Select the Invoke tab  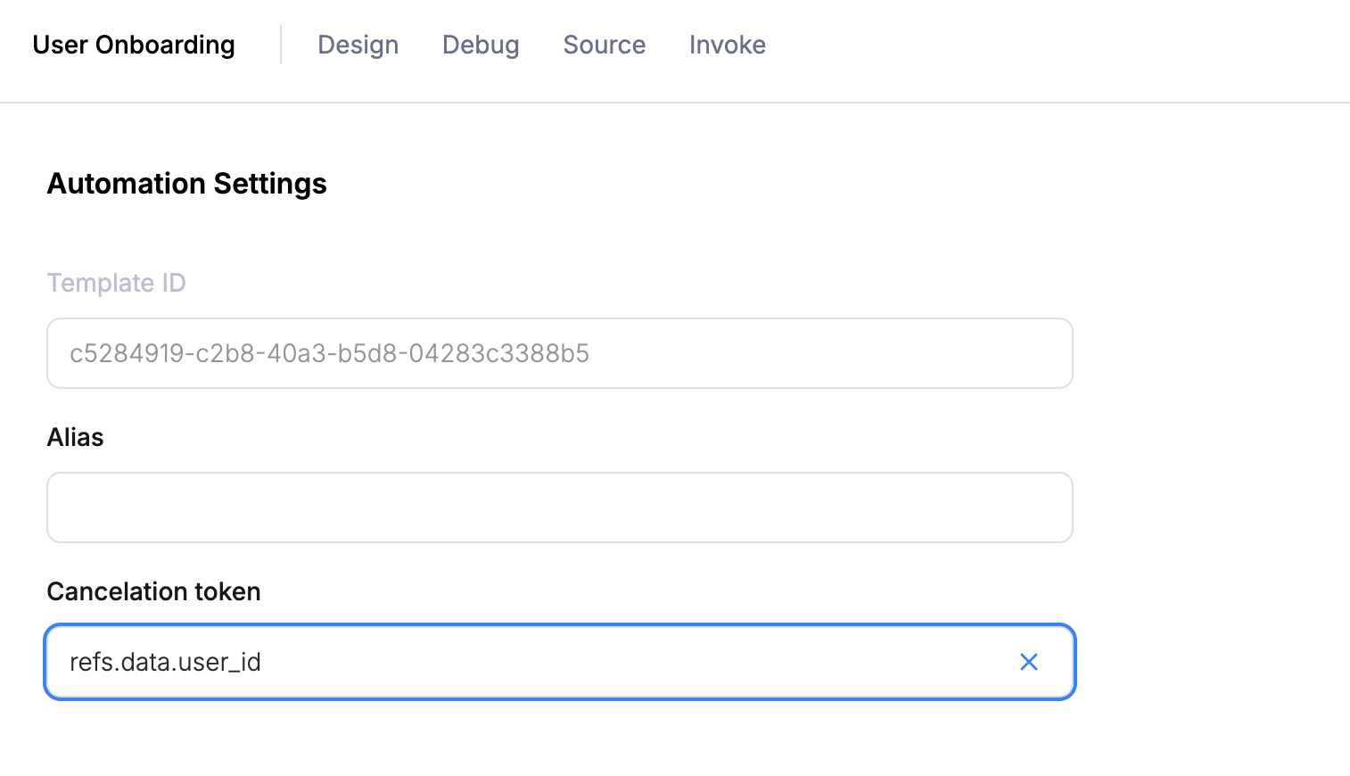[727, 45]
